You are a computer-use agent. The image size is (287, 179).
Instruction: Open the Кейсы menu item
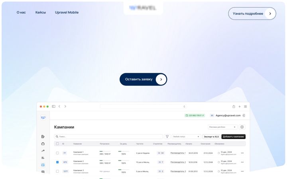click(x=40, y=12)
